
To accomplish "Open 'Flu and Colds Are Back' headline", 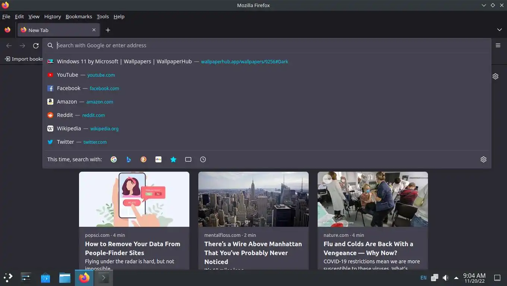I will coord(368,248).
